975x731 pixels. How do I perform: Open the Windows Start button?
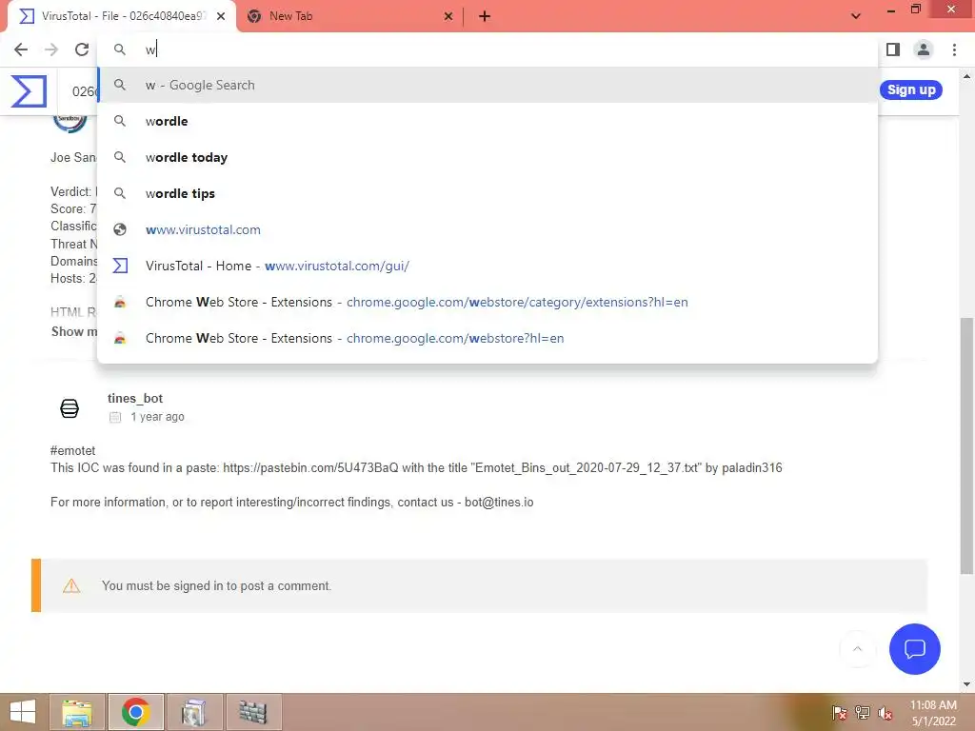[x=23, y=712]
